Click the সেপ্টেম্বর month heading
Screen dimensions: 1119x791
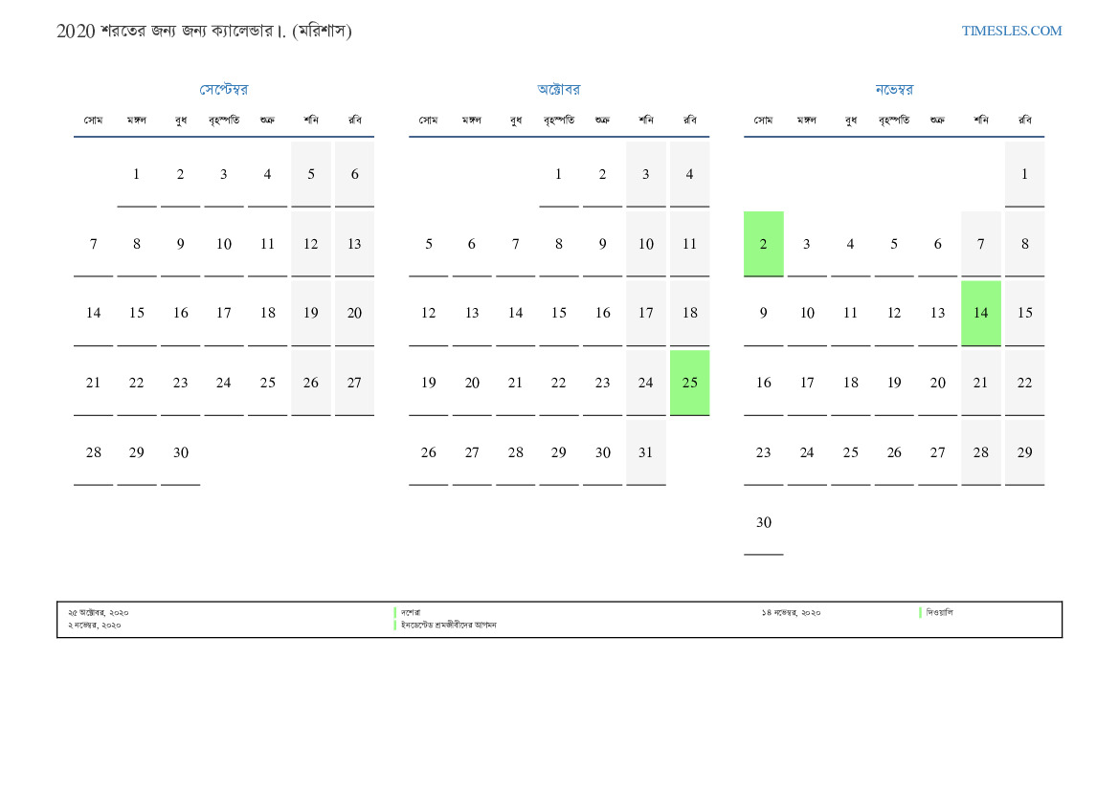coord(224,90)
